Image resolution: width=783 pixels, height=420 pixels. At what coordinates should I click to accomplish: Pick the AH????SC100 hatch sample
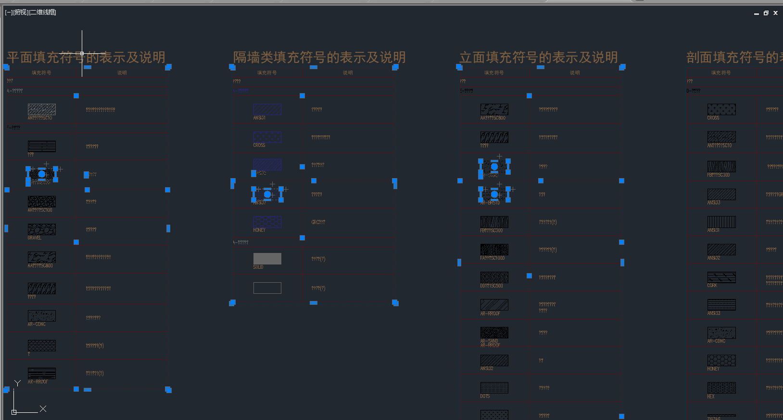(42, 202)
